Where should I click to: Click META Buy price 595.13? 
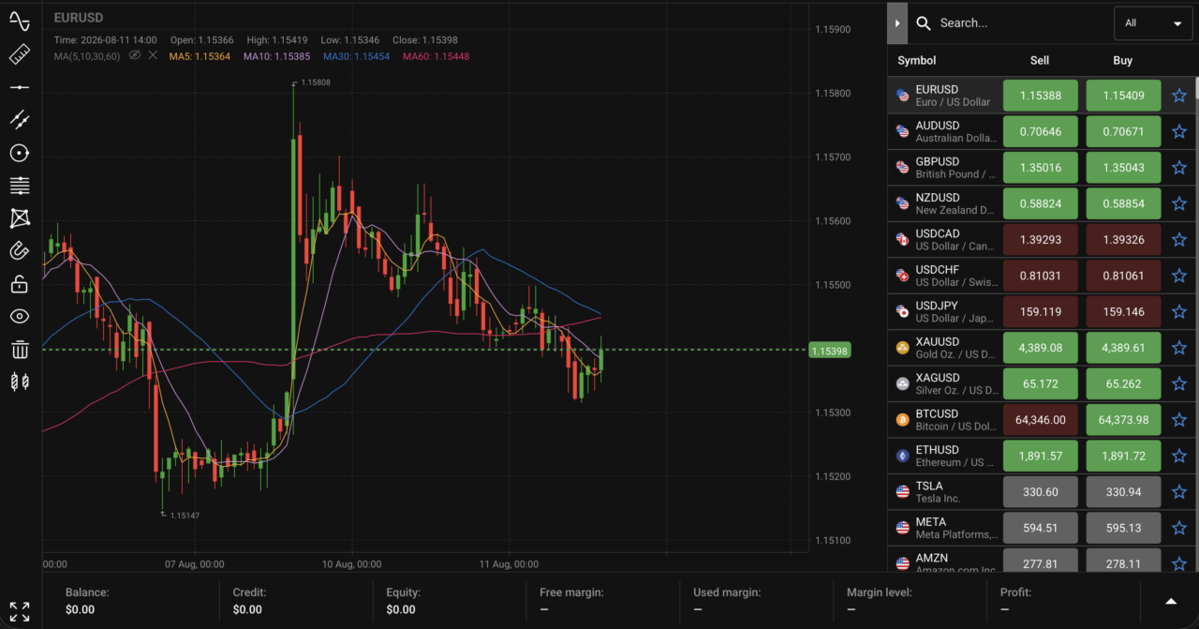pos(1123,528)
